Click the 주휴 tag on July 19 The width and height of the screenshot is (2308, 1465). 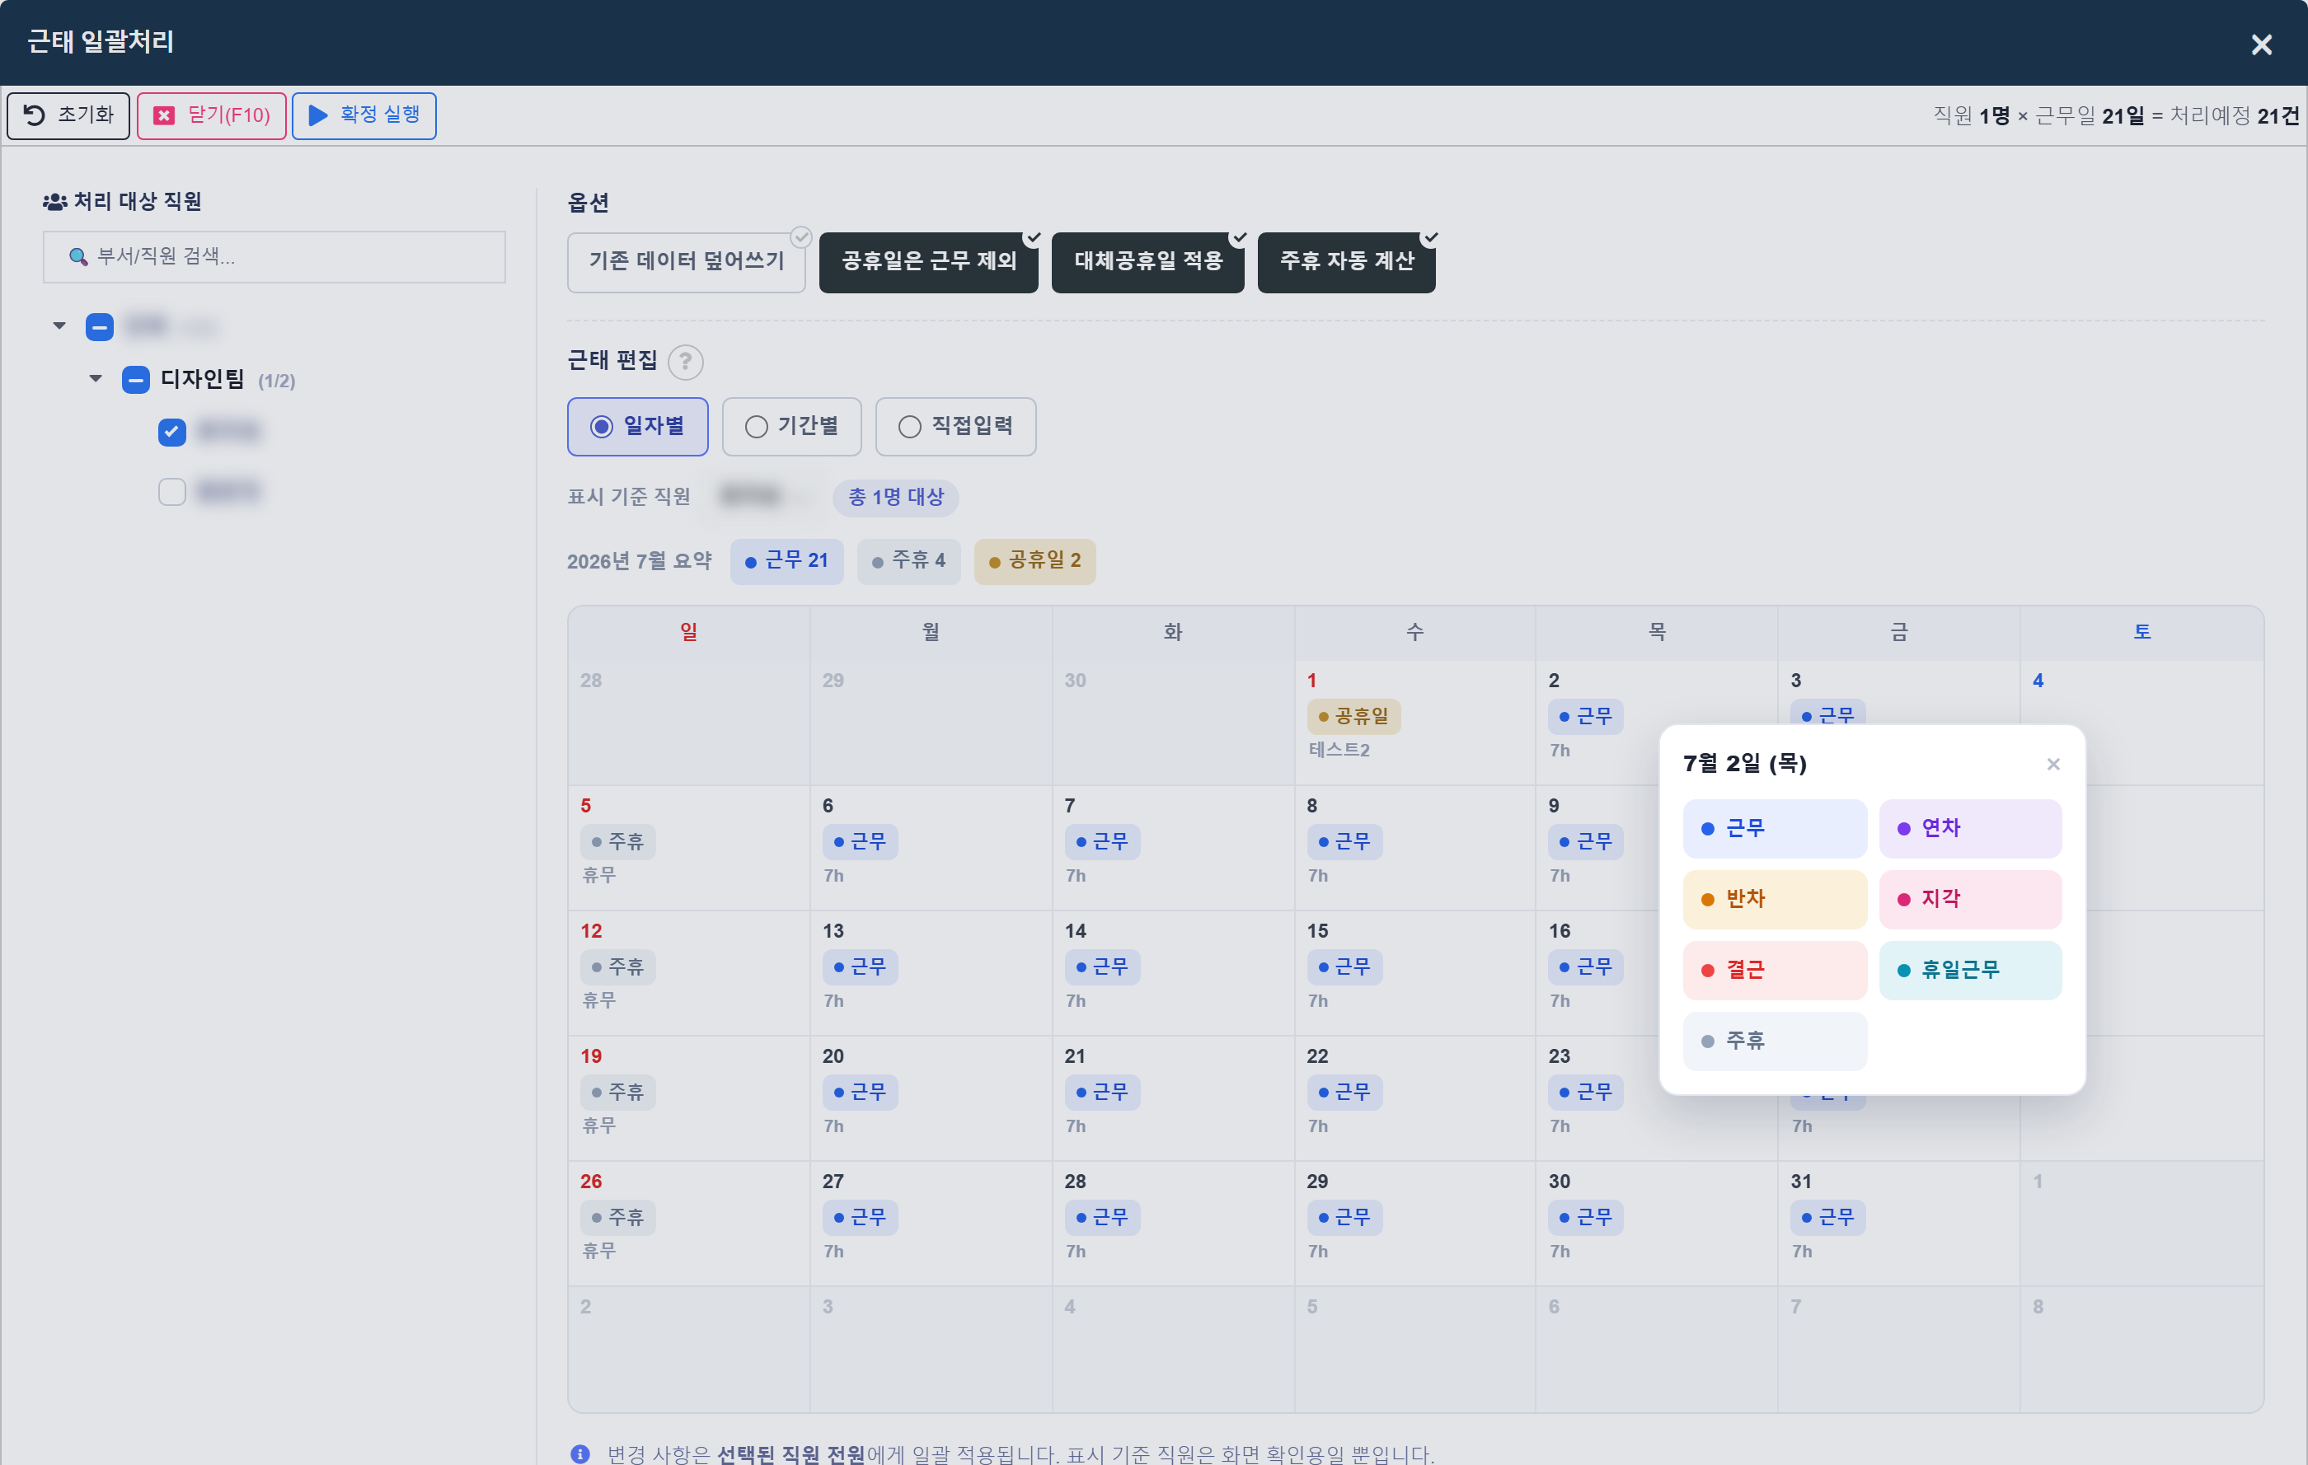pos(617,1093)
